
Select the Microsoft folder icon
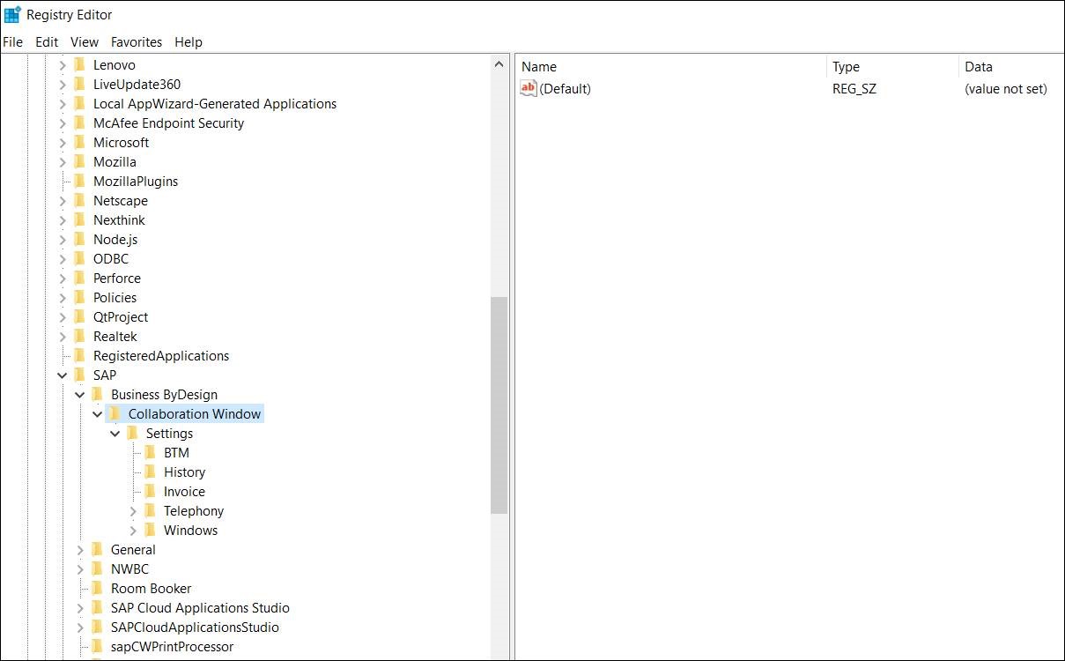coord(80,142)
